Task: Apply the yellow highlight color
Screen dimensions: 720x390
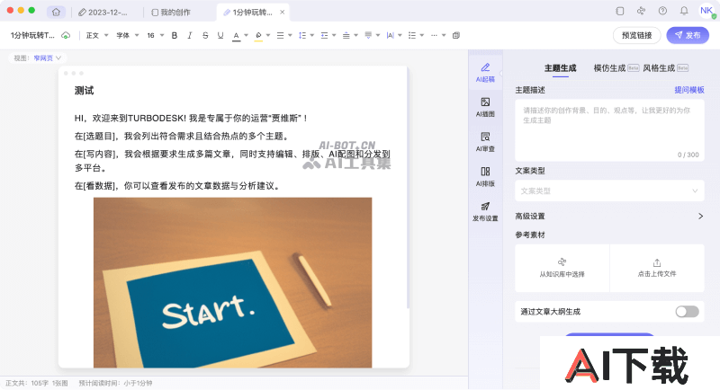Action: coord(258,36)
